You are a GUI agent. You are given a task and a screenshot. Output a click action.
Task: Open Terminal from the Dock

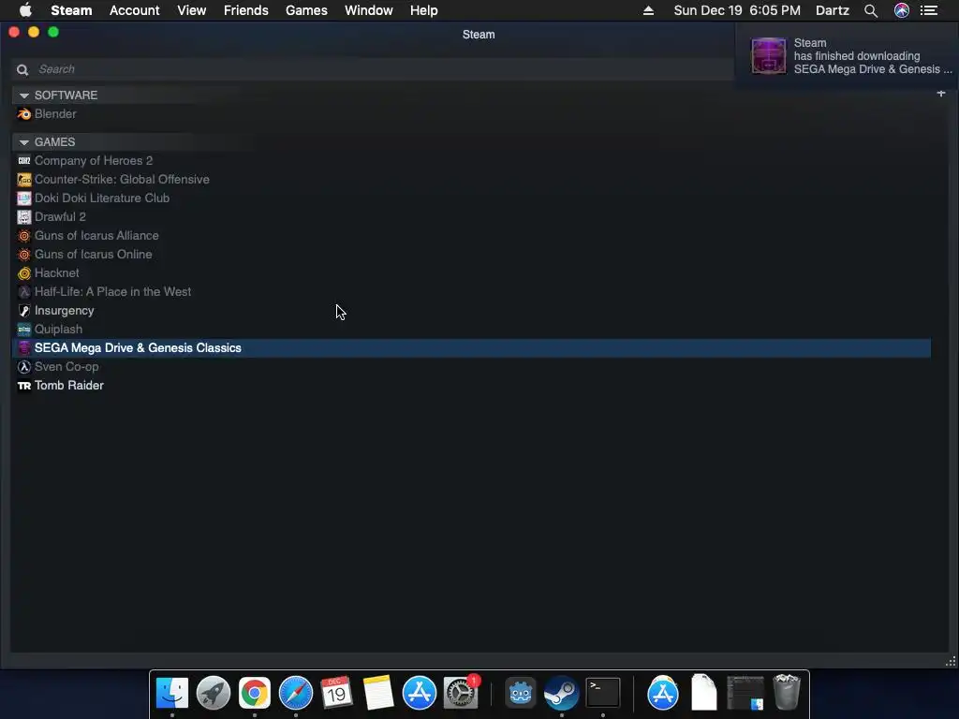(x=602, y=693)
